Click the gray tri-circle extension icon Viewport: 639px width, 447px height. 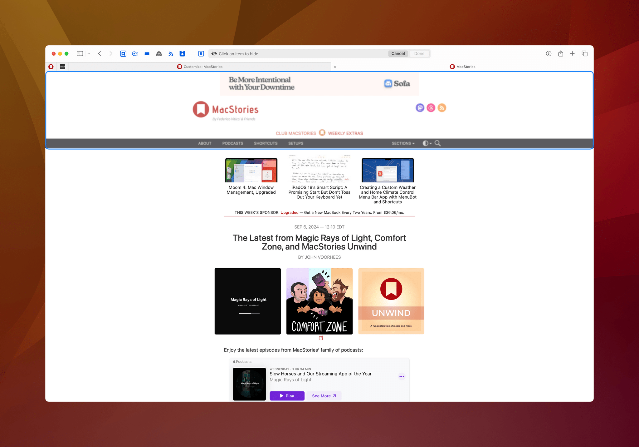[159, 54]
